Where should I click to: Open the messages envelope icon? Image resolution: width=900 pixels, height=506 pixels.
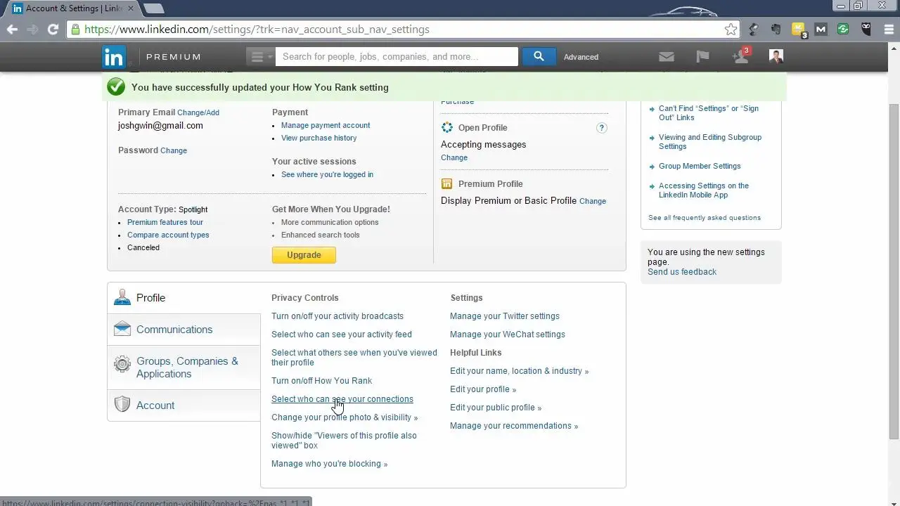click(x=666, y=57)
